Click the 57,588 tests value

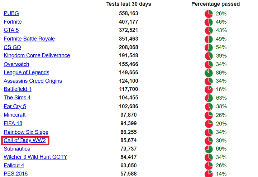coord(129,174)
